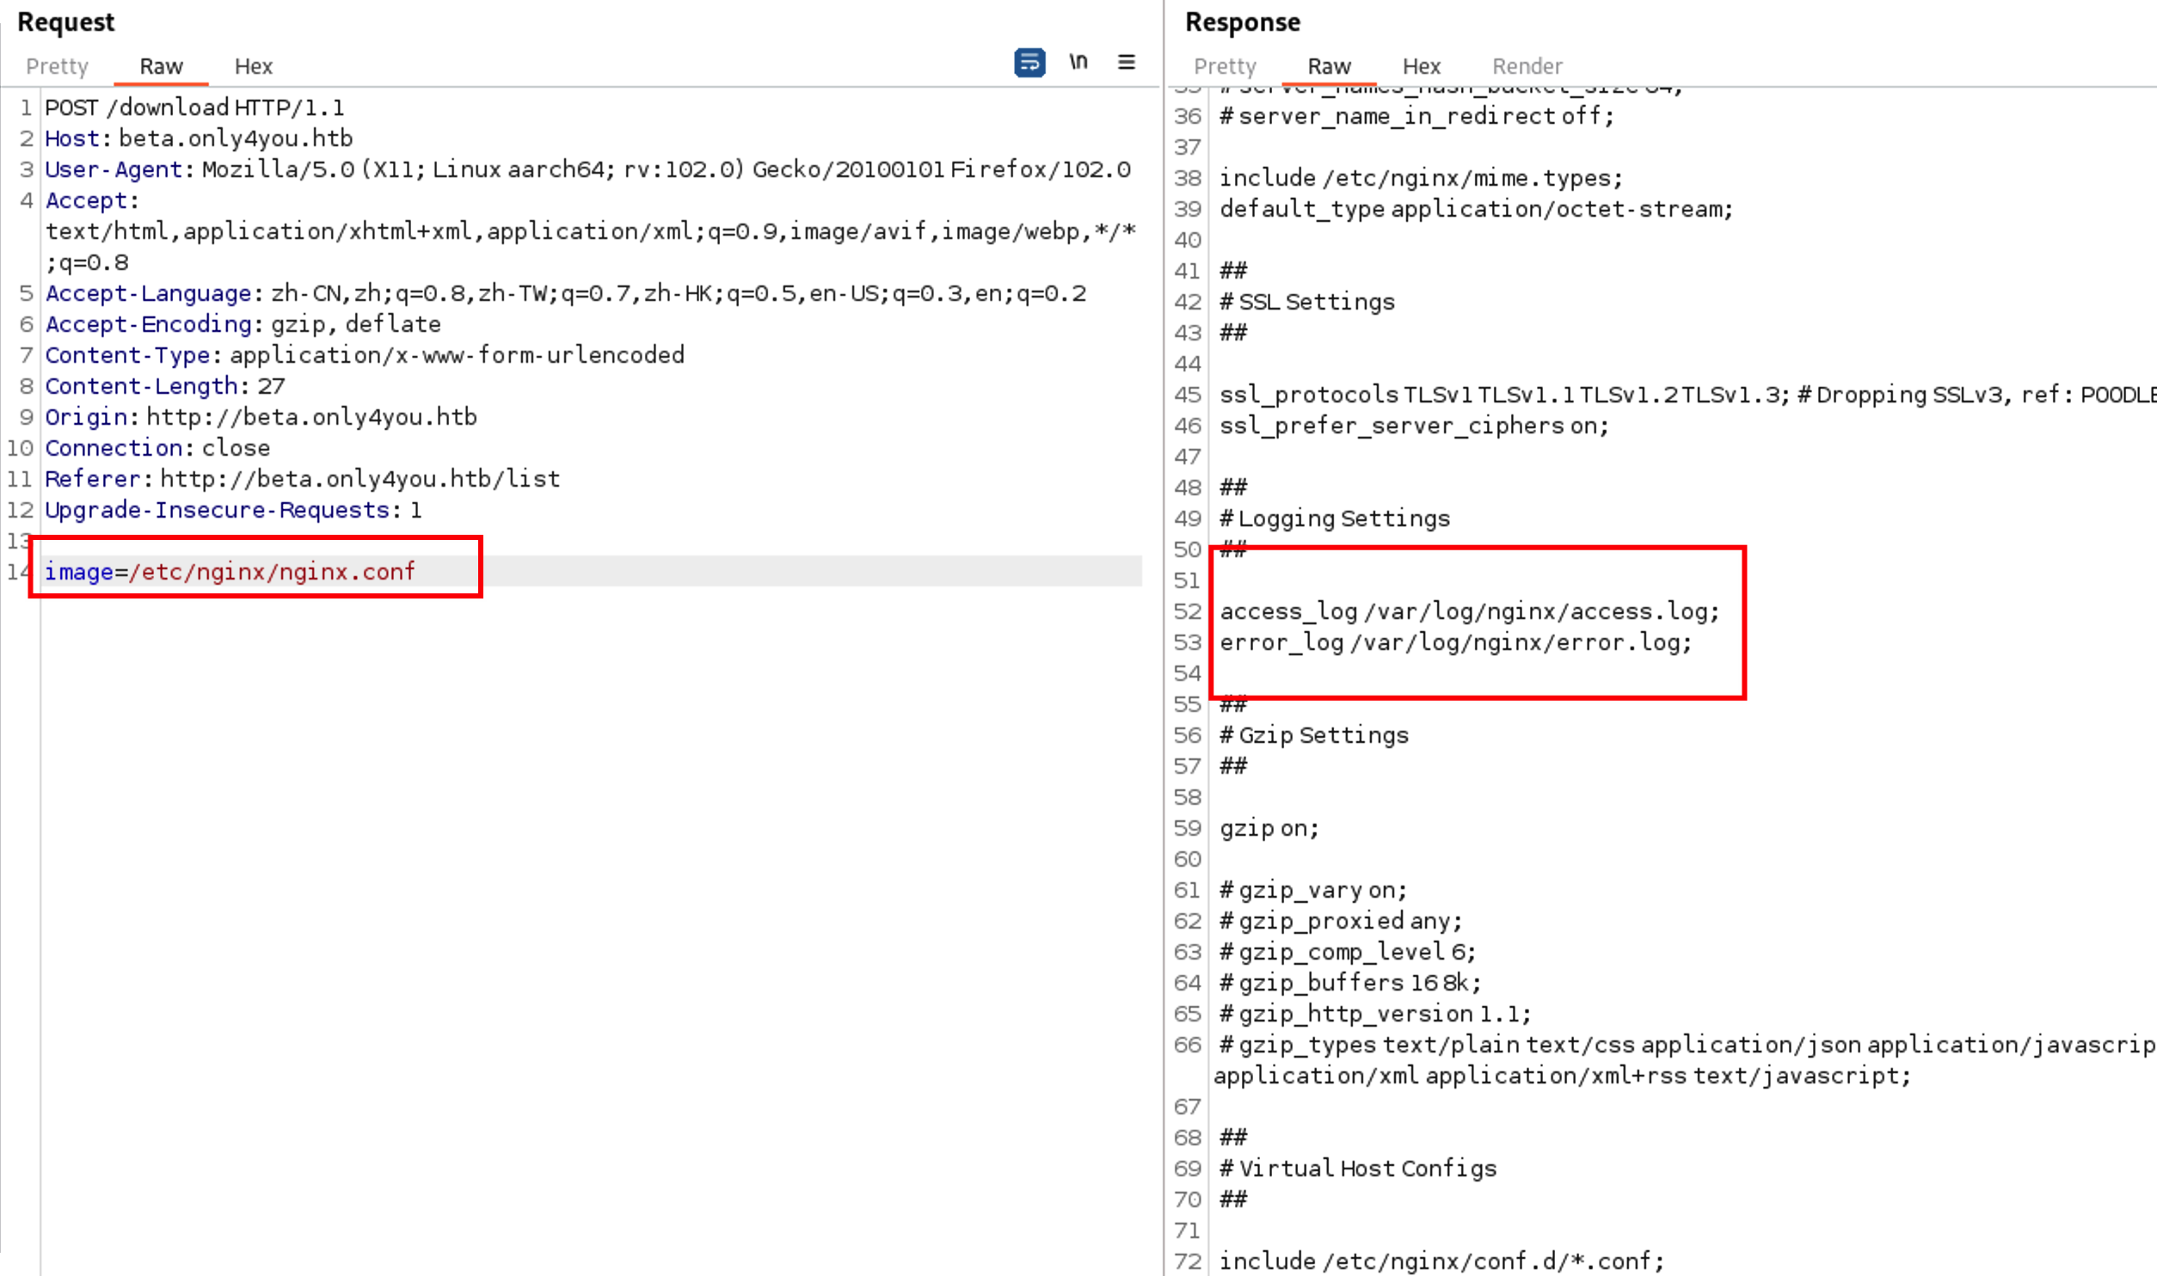This screenshot has height=1276, width=2157.
Task: Select the Response Raw tab
Action: click(x=1329, y=66)
